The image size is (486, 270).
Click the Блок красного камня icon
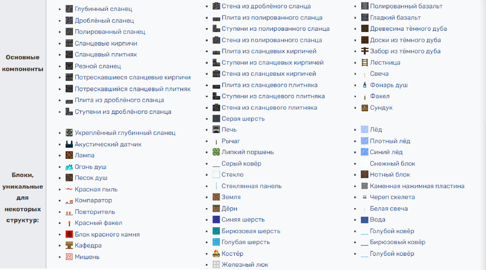click(x=69, y=234)
